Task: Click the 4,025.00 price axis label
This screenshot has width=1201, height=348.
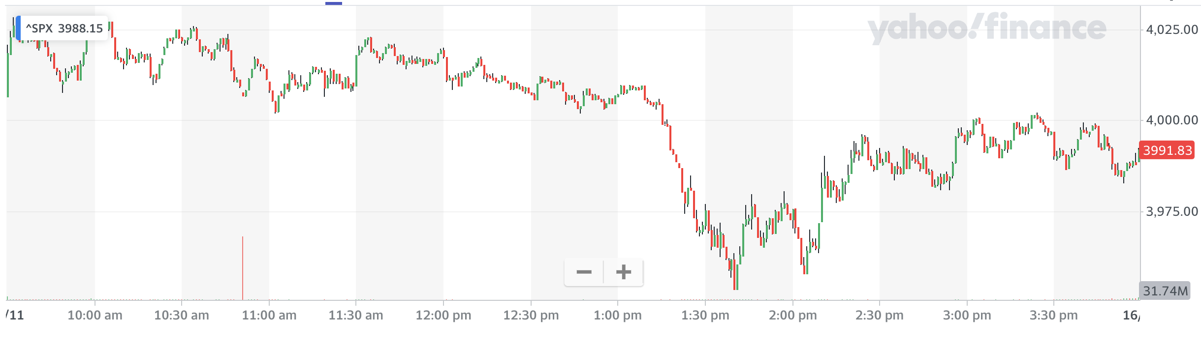Action: [1172, 30]
